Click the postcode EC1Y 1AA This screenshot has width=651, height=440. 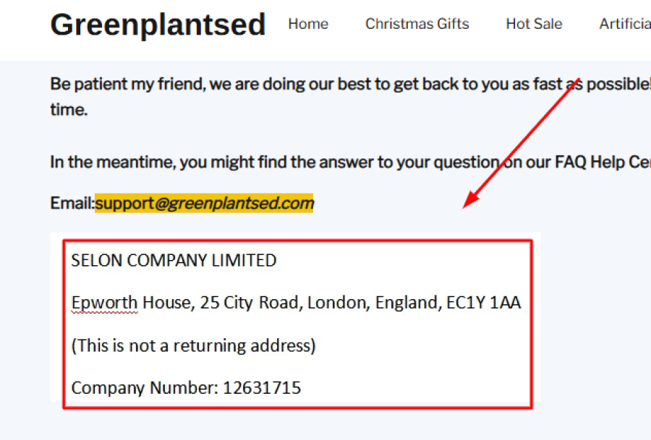pos(483,303)
